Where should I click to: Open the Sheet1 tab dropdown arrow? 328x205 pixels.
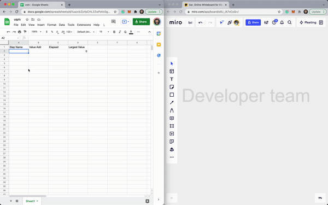pyautogui.click(x=37, y=201)
